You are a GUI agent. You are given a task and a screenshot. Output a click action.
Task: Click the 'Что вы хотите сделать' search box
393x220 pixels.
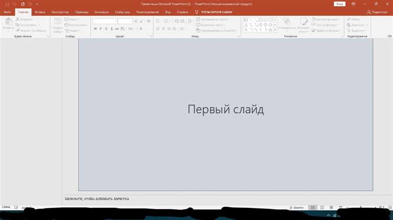pos(214,12)
